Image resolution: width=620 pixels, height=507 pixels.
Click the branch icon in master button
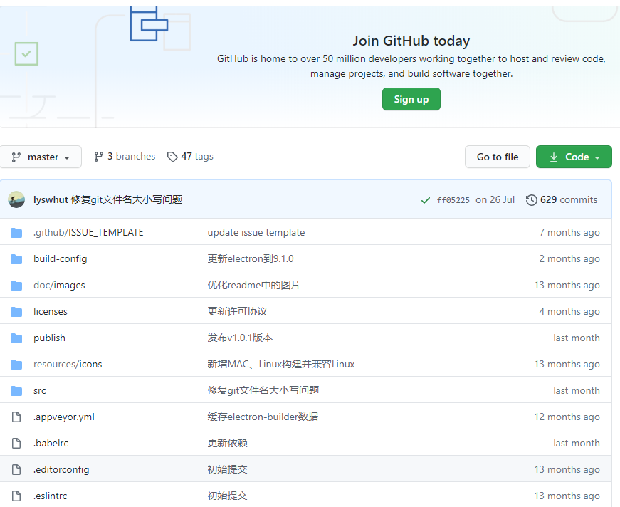[16, 157]
